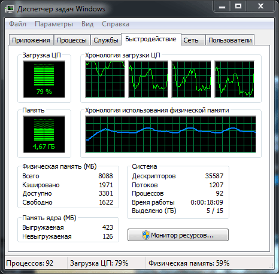Click the shield icon on Монитор ресурсов button
Viewport: 279px width, 274px height.
(x=145, y=235)
